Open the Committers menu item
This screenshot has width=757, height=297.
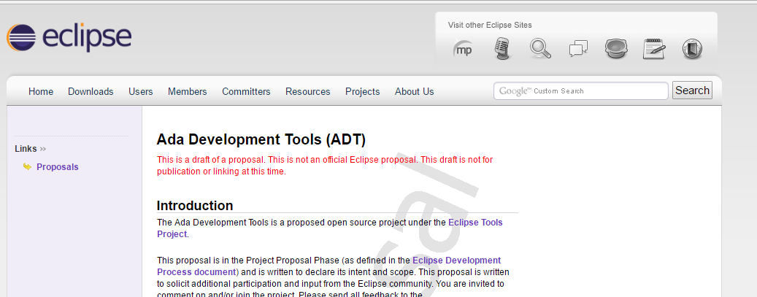point(246,92)
